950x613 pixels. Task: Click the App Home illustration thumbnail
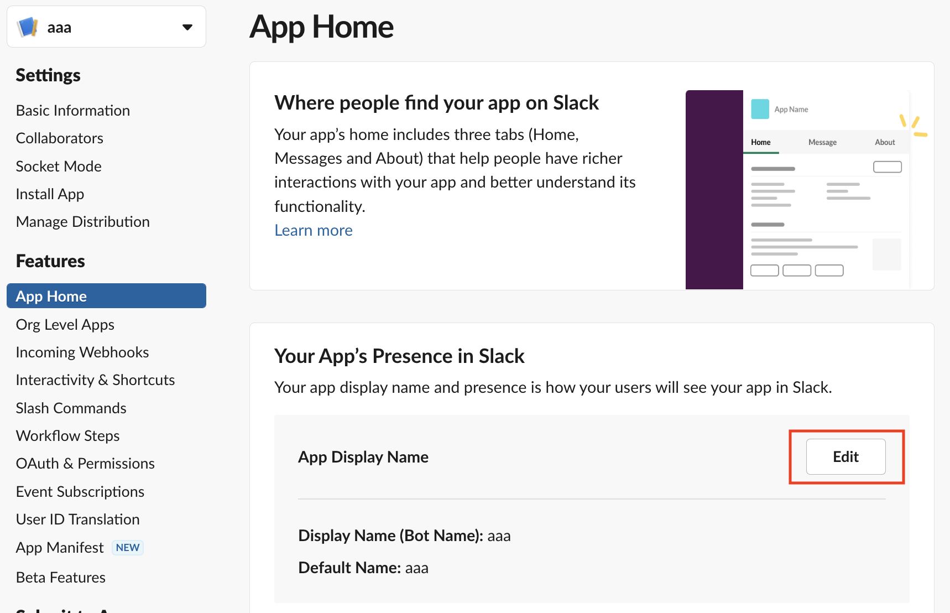coord(797,189)
